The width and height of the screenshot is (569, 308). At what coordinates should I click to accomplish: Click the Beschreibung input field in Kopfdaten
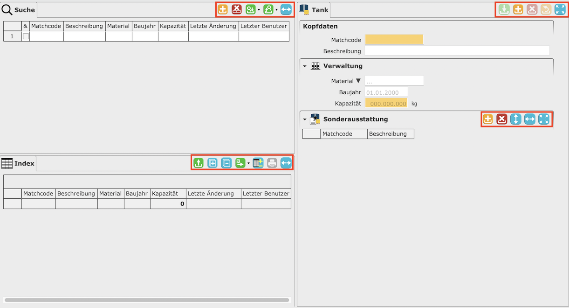[457, 51]
